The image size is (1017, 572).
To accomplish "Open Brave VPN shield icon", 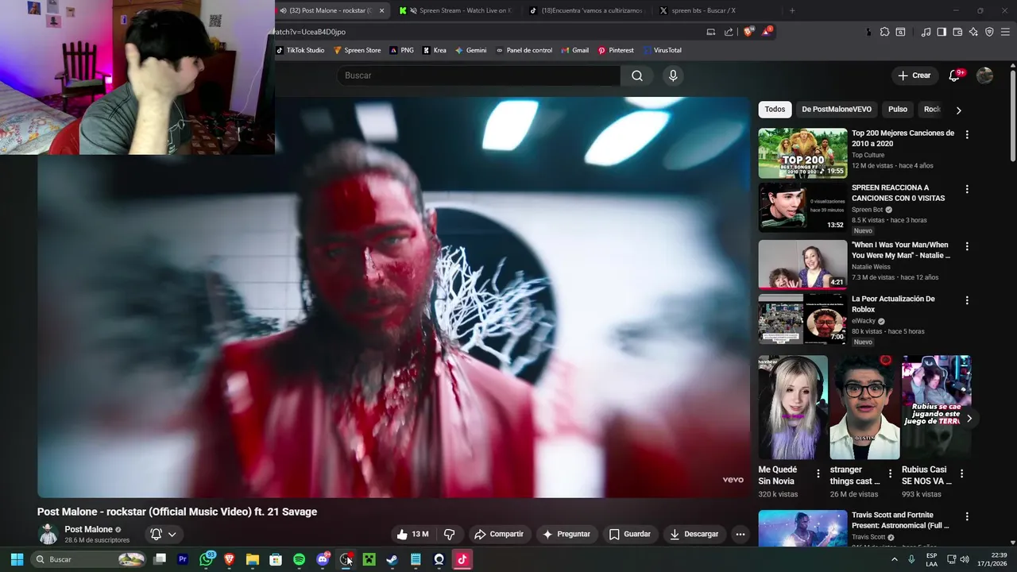I will click(x=989, y=32).
